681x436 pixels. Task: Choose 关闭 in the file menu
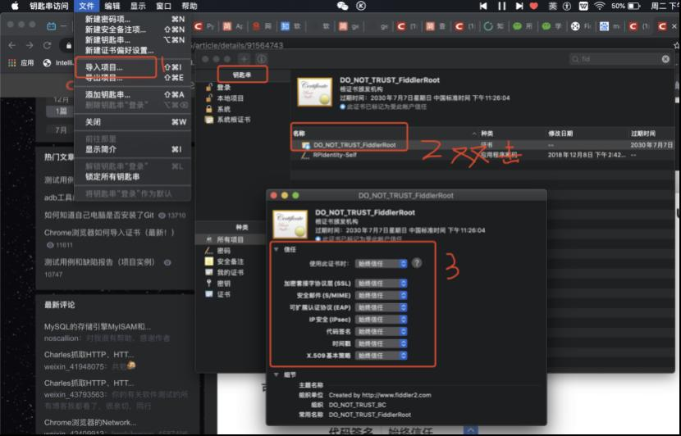pyautogui.click(x=133, y=122)
